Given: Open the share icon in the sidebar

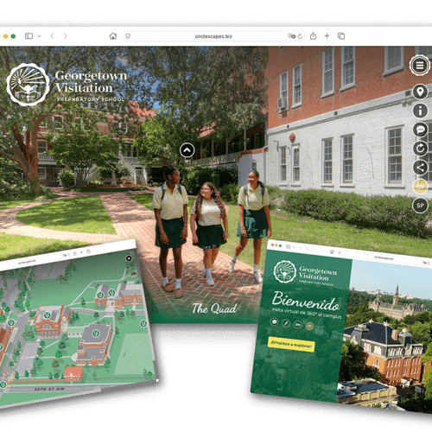Looking at the screenshot, I should click(420, 168).
